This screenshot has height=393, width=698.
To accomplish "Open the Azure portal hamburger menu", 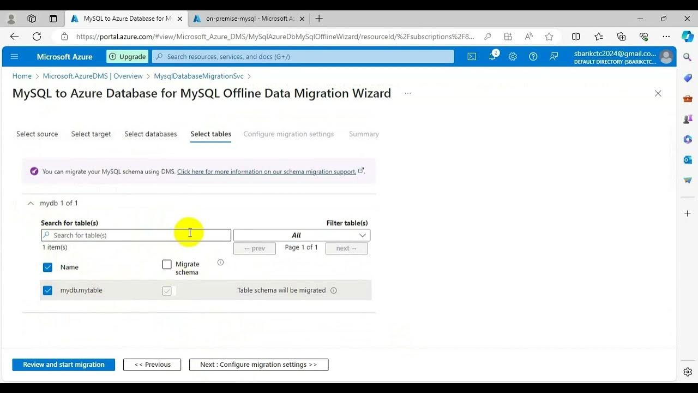I will 15,57.
